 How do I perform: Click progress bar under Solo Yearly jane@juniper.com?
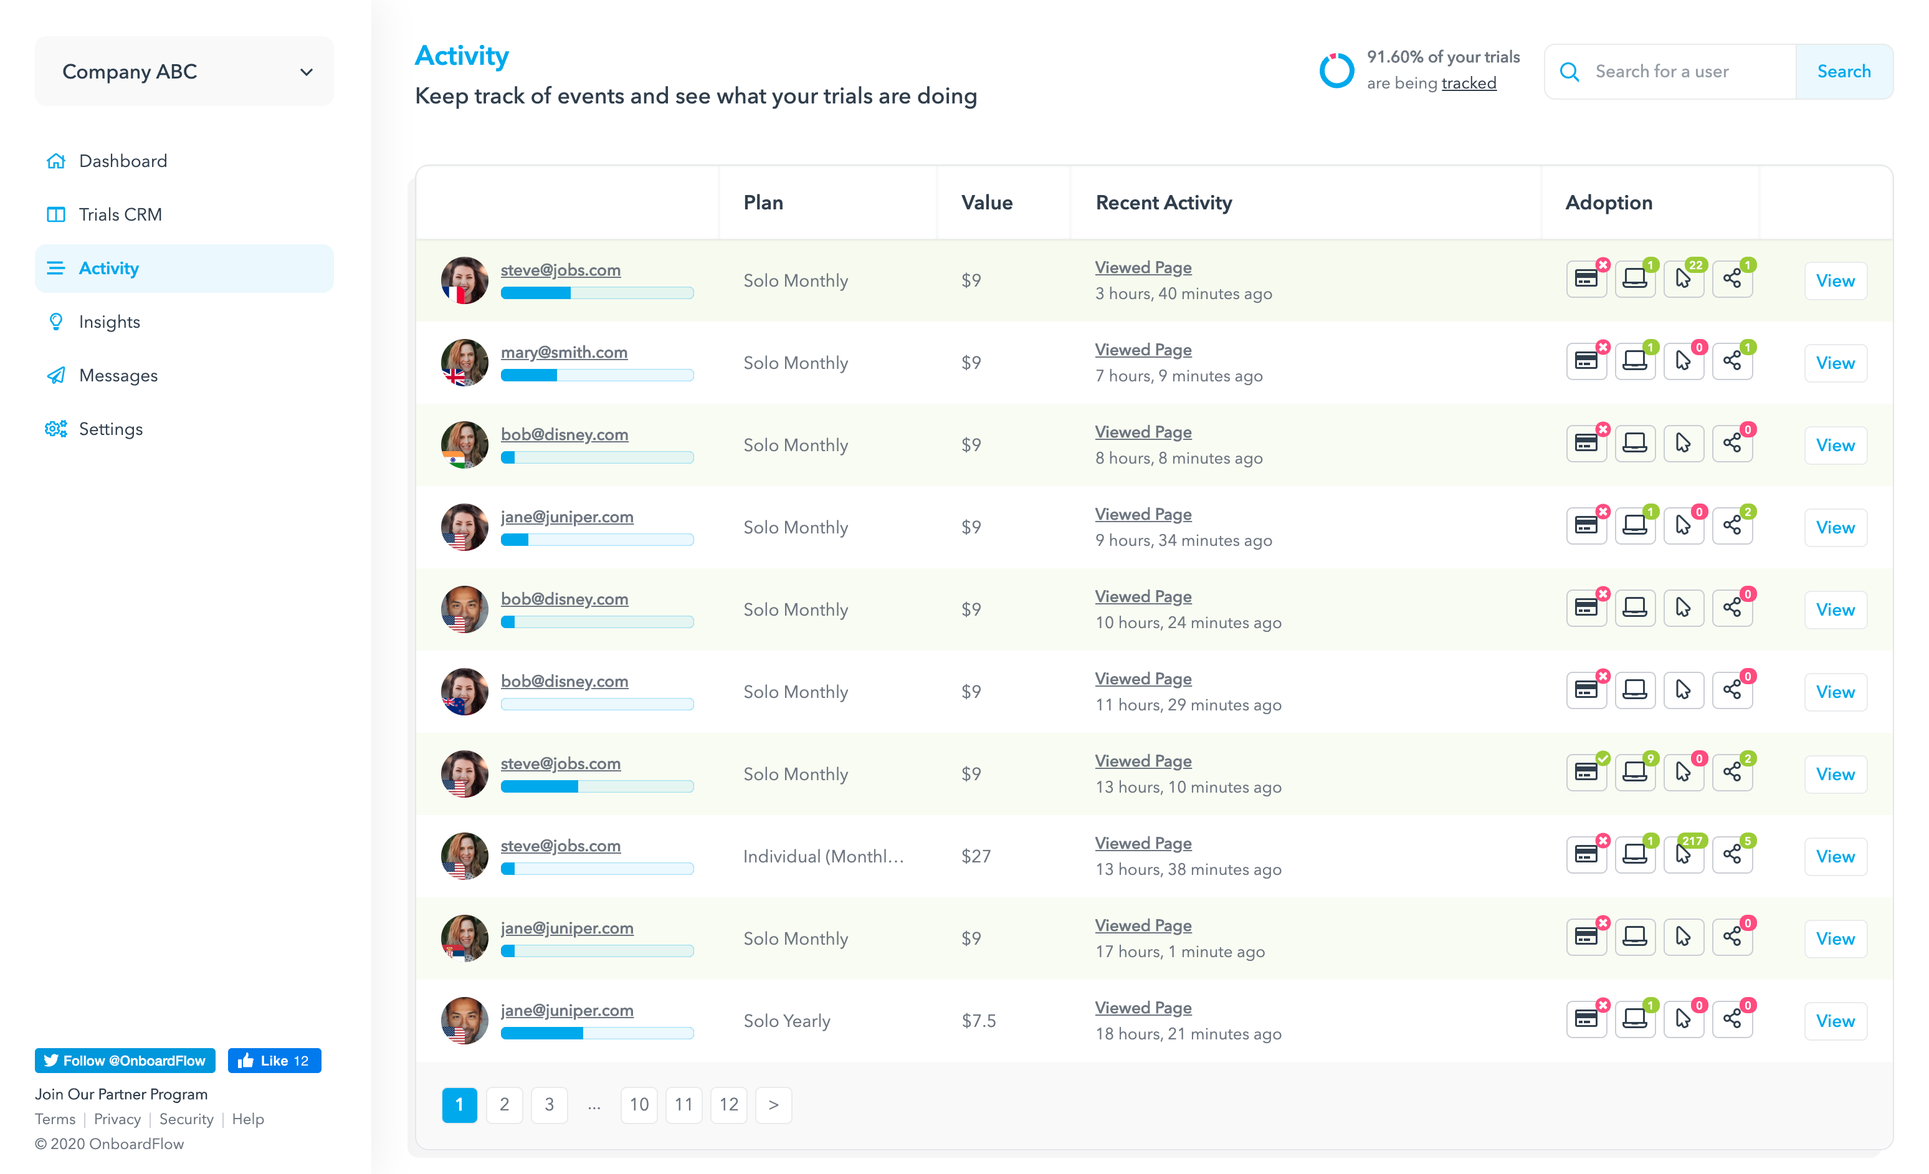click(596, 1033)
